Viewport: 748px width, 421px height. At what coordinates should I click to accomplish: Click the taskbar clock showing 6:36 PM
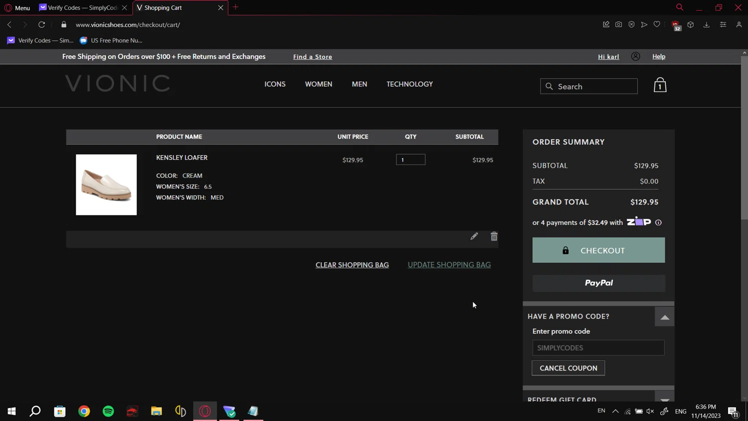click(x=706, y=411)
